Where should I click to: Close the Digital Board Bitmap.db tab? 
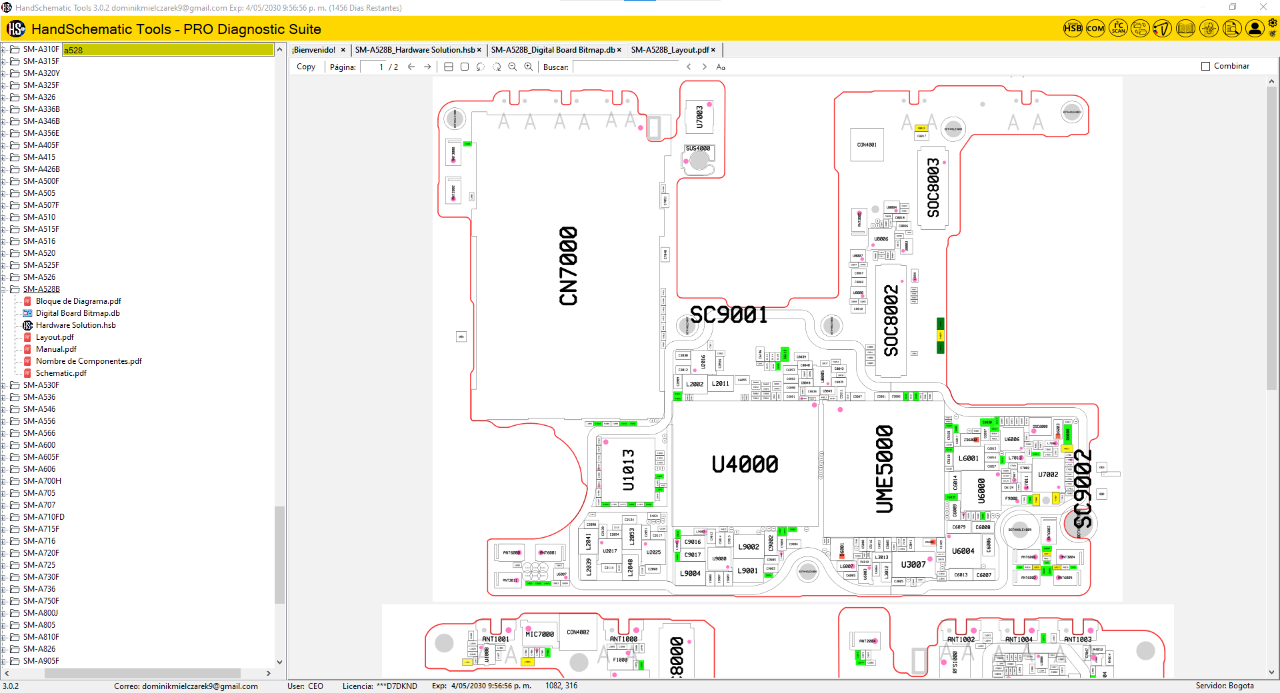tap(619, 50)
